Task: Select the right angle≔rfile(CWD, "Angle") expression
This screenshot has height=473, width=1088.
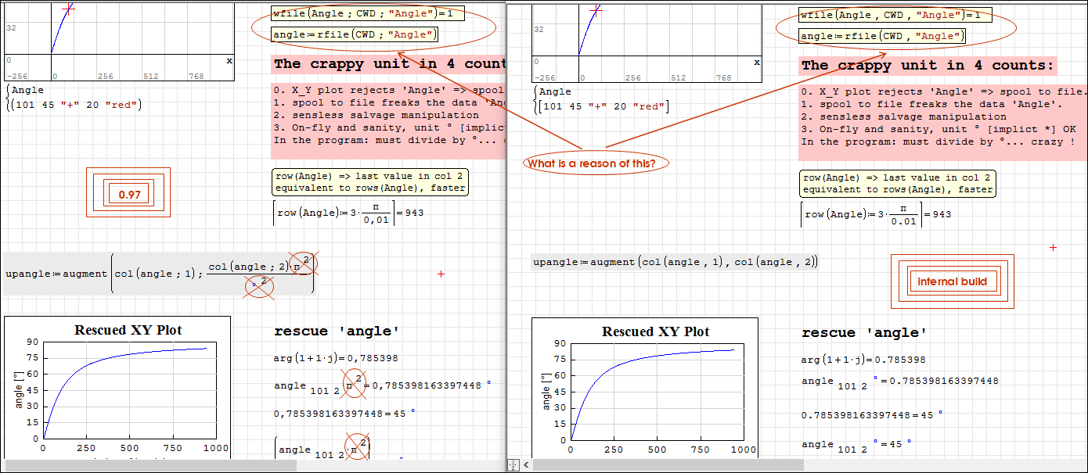Action: tap(882, 36)
